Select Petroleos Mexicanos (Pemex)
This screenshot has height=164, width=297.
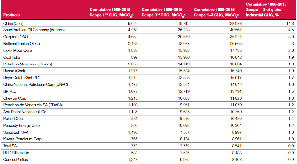28,64
